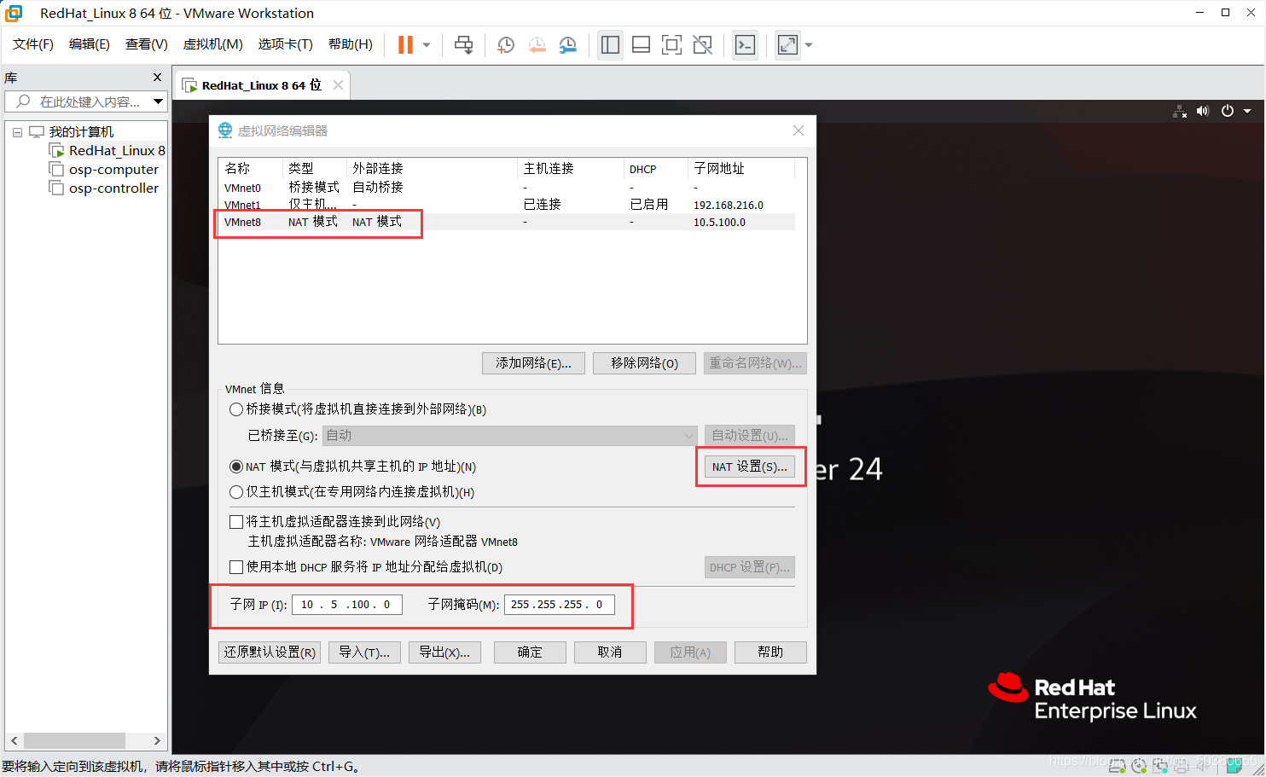Viewport: 1266px width, 777px height.
Task: Click the guest network status icon
Action: point(1180,111)
